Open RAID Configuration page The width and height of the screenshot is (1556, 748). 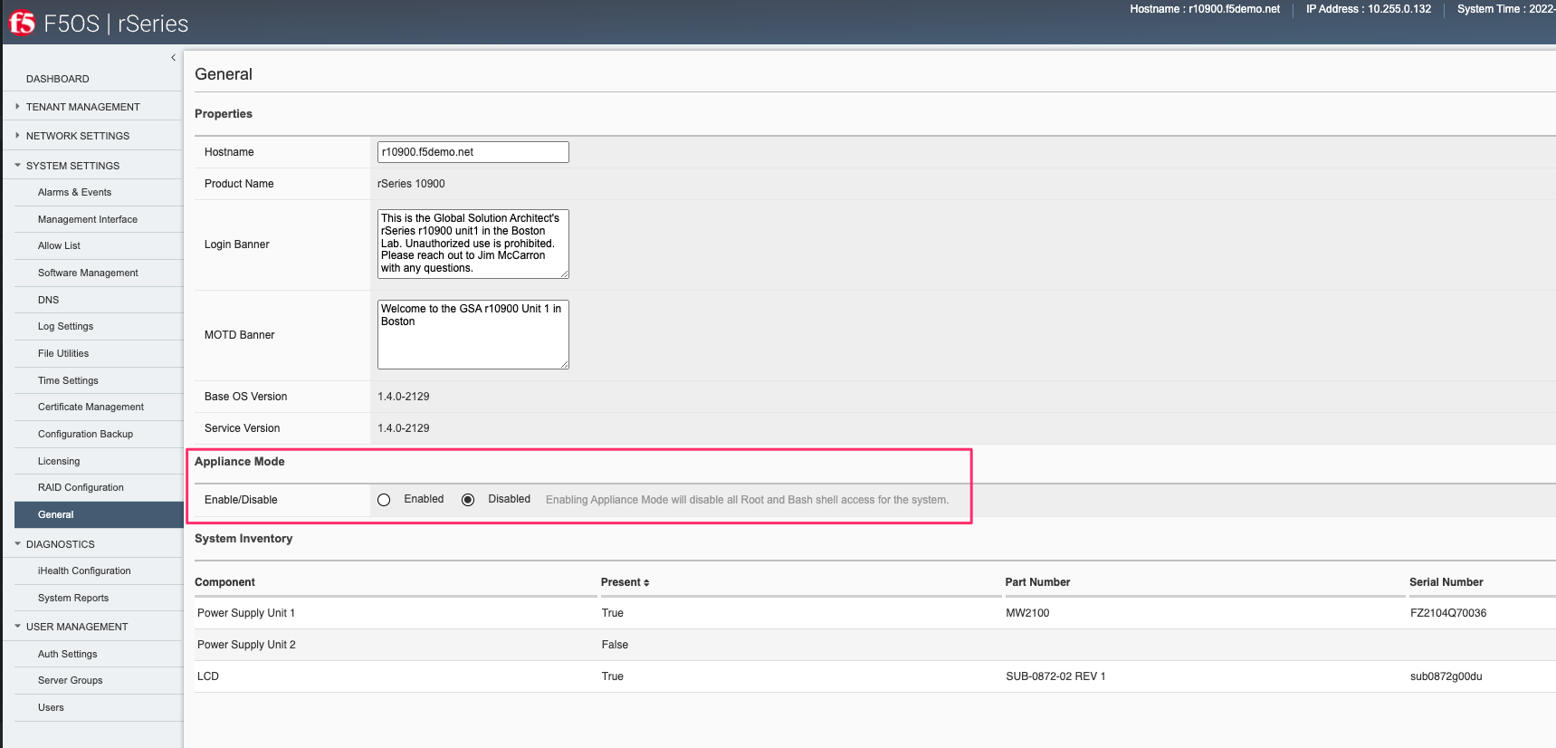(81, 487)
